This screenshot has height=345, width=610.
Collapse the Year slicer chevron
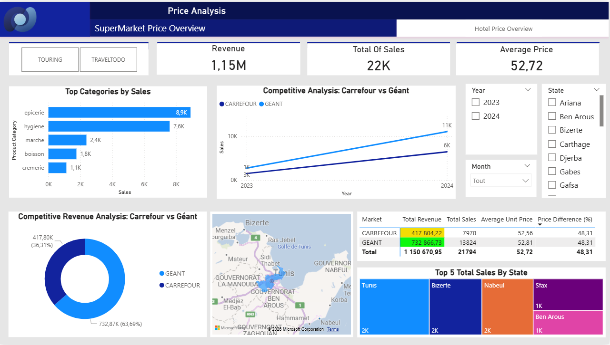pos(528,90)
